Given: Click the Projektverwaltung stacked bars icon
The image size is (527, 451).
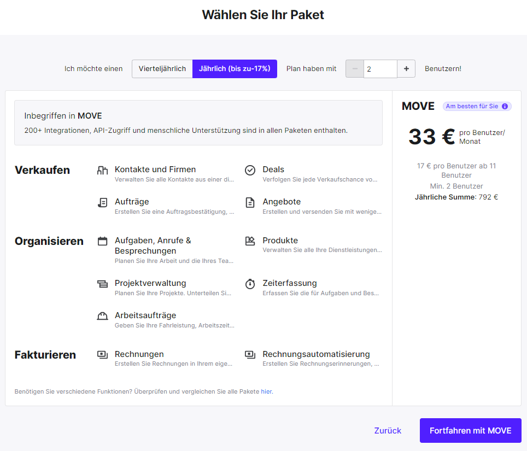Looking at the screenshot, I should point(103,284).
